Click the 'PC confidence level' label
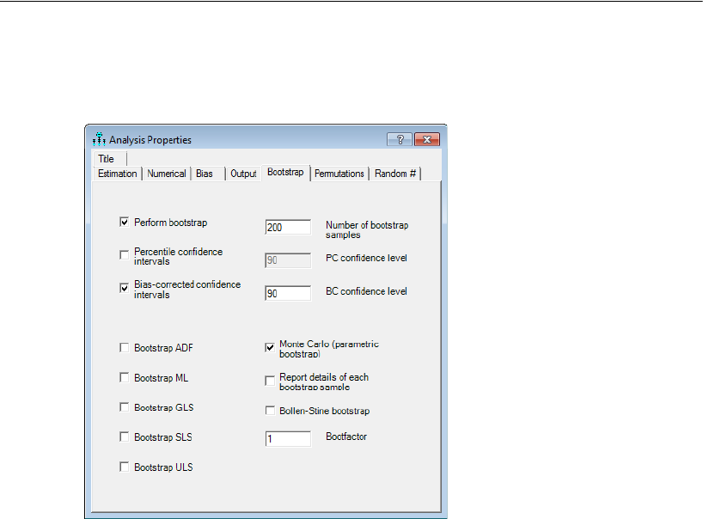Screen dimensions: 703x519 tap(366, 258)
